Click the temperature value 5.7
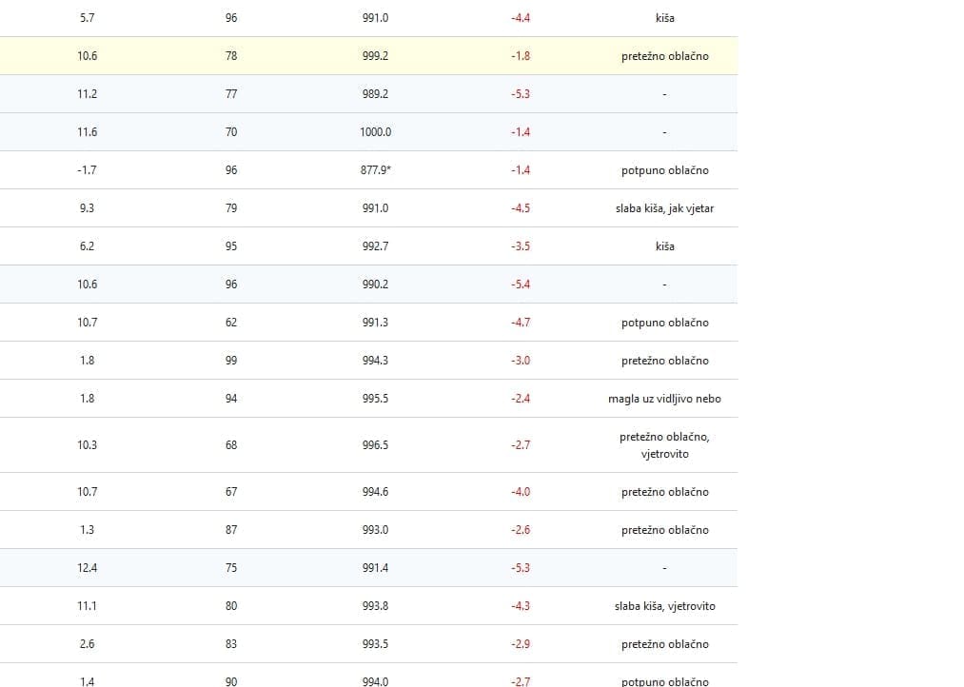Image resolution: width=964 pixels, height=687 pixels. pyautogui.click(x=87, y=18)
